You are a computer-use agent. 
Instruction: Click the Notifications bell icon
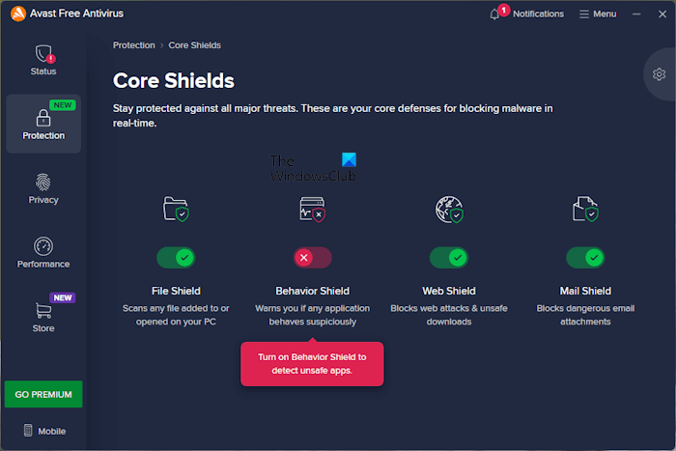(x=495, y=14)
